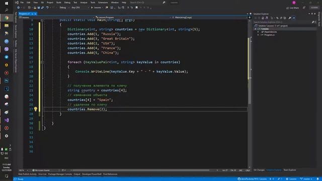Open the Lessons project navigation dropdown

57,18
